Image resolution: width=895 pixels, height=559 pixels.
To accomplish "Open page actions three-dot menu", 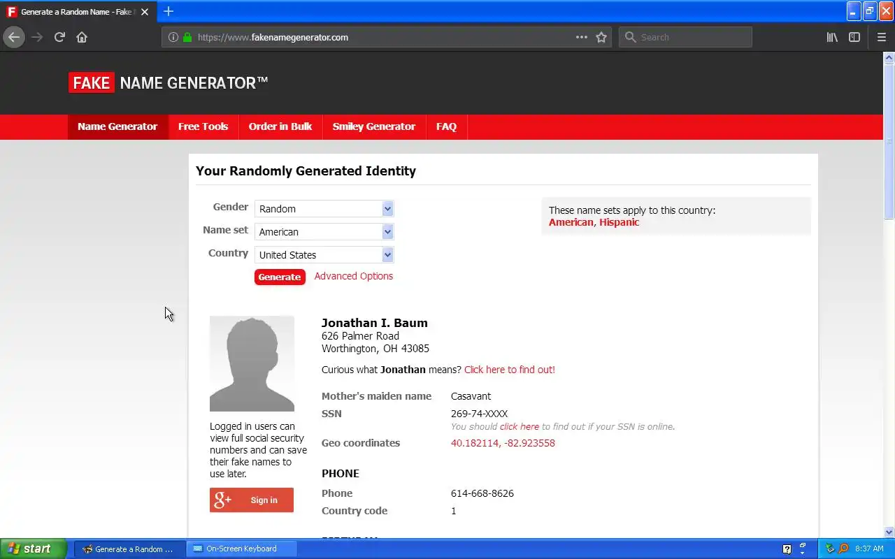I will 582,37.
